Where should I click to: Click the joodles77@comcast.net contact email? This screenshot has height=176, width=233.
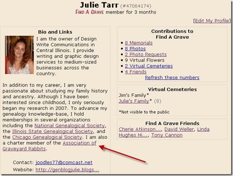pyautogui.click(x=64, y=163)
